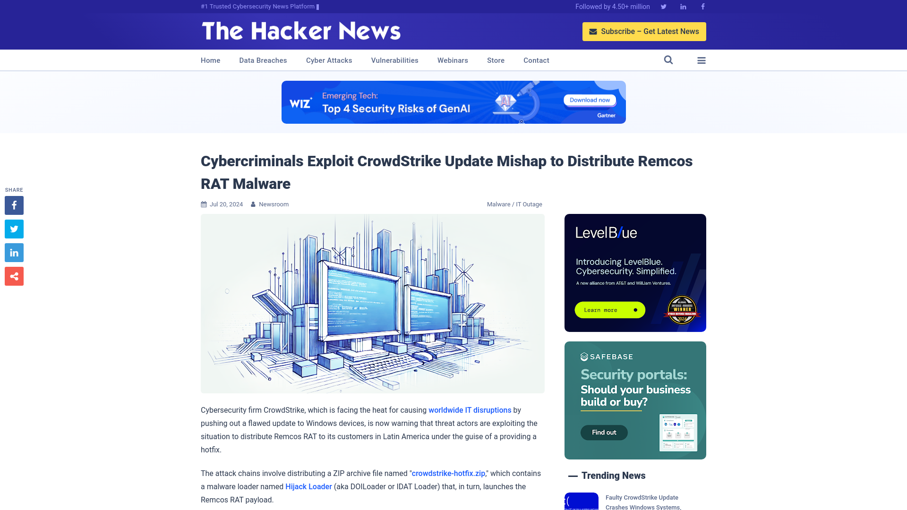Open Cyber Attacks dropdown menu
The width and height of the screenshot is (907, 510).
point(329,60)
